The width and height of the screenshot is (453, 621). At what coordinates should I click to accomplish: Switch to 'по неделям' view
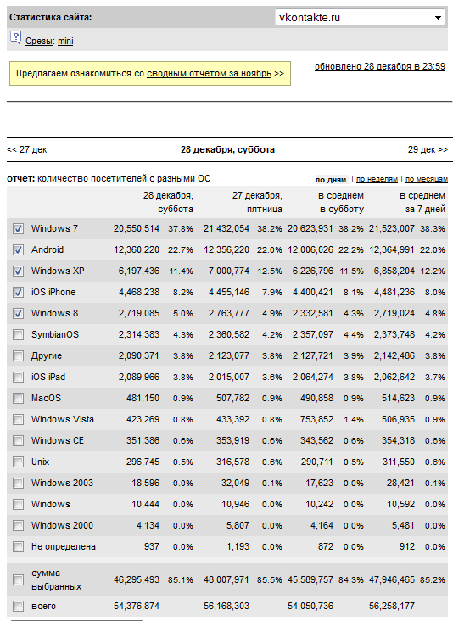pyautogui.click(x=377, y=179)
